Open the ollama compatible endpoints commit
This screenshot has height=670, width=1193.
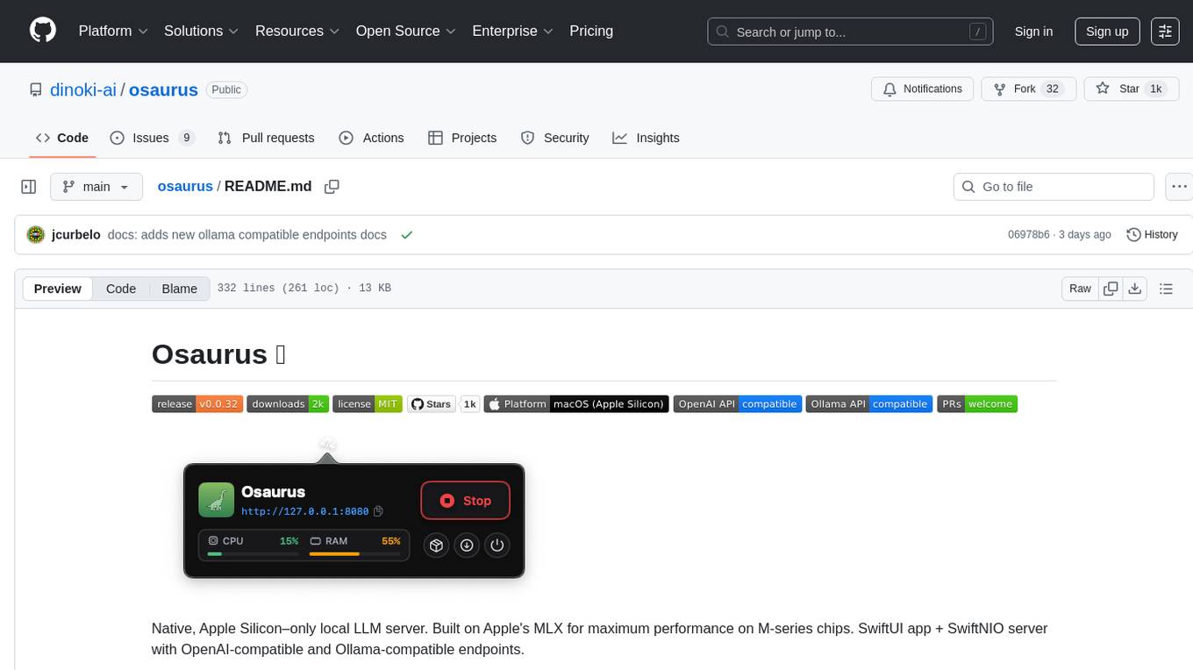(x=246, y=235)
